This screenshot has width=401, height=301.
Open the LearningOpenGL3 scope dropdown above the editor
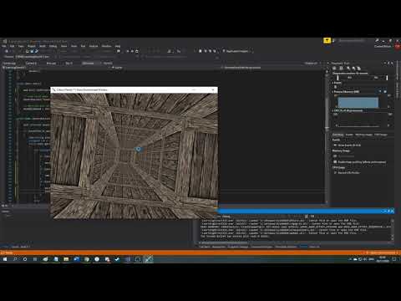56,68
